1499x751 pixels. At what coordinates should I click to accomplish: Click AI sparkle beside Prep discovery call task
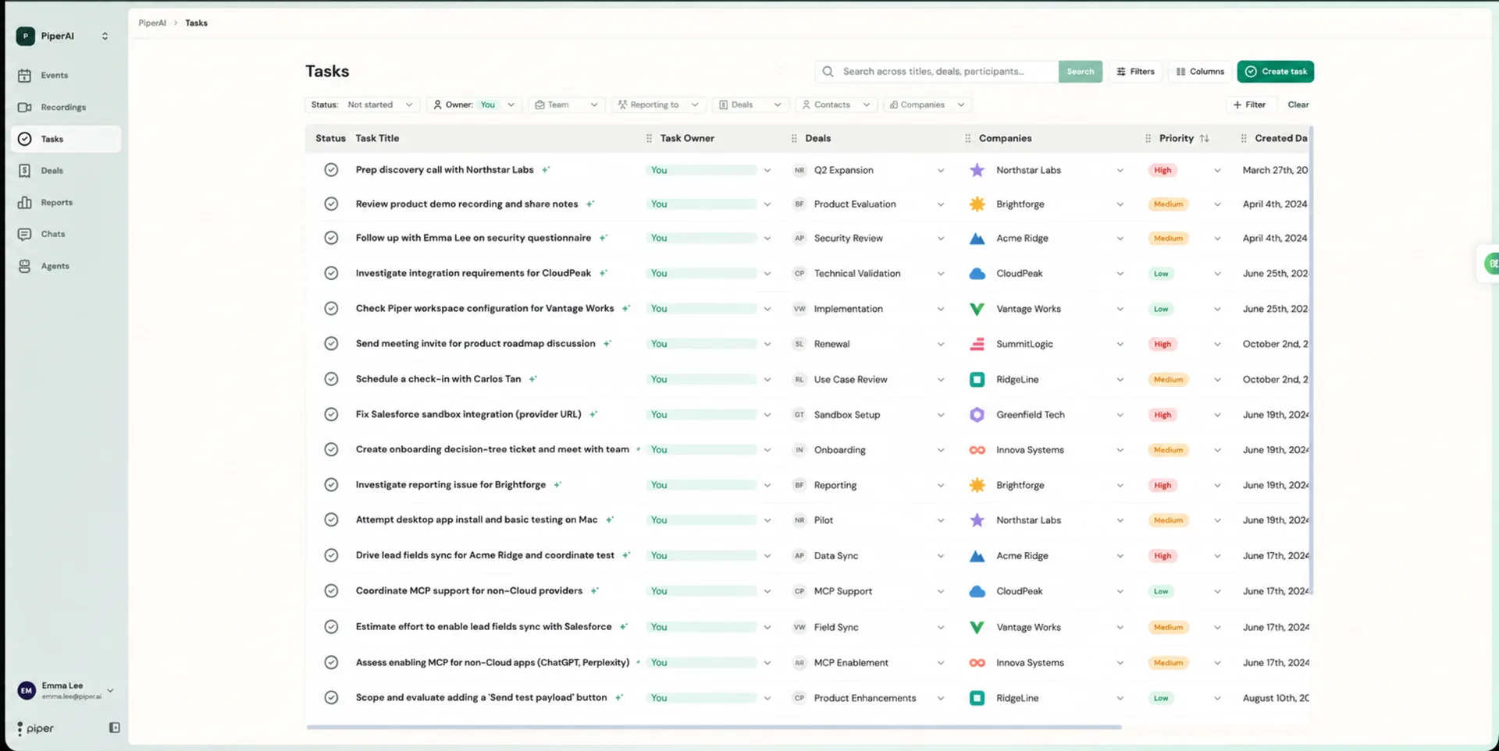click(546, 169)
